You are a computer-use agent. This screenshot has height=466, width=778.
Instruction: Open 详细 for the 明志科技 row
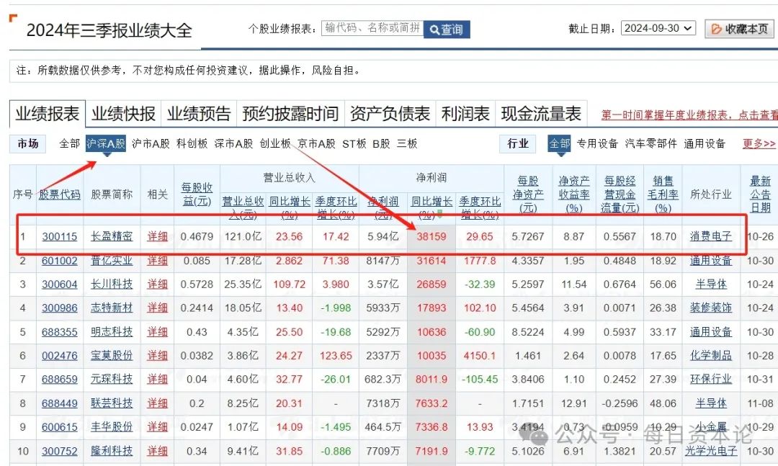click(x=157, y=332)
